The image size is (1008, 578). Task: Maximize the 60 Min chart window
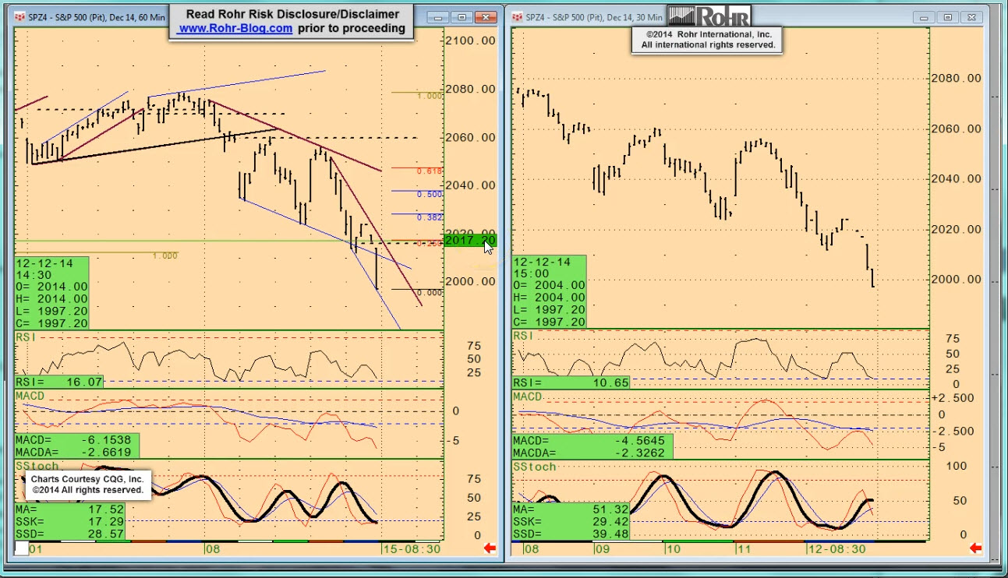[462, 16]
